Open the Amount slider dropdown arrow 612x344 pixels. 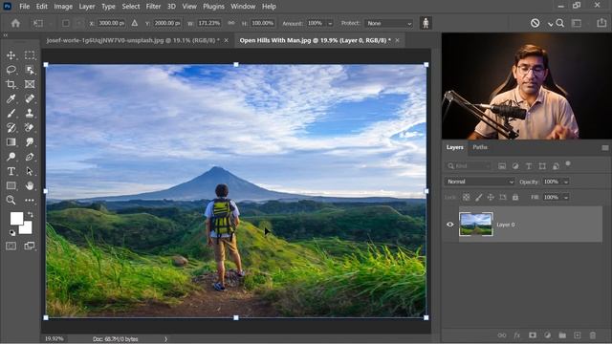[330, 24]
